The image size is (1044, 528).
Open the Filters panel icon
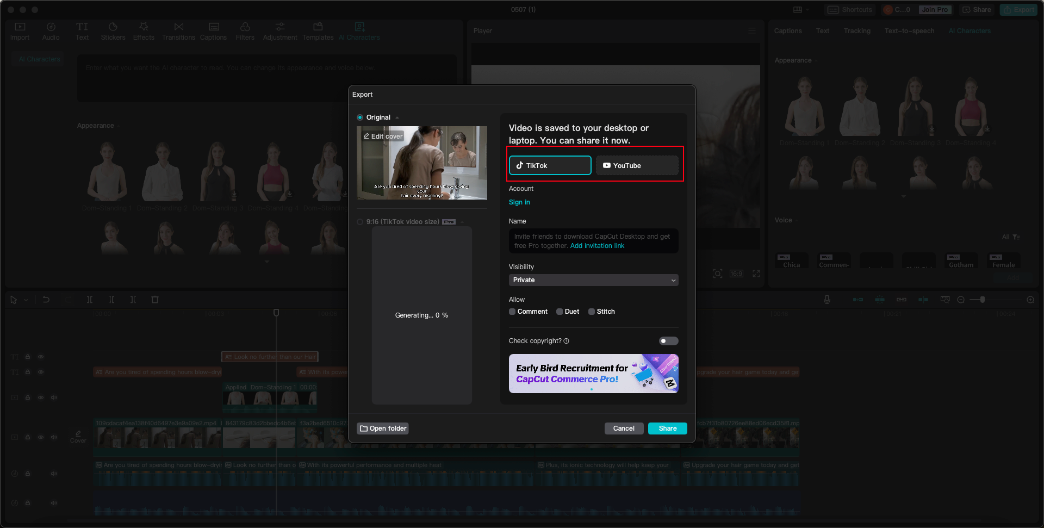[245, 32]
